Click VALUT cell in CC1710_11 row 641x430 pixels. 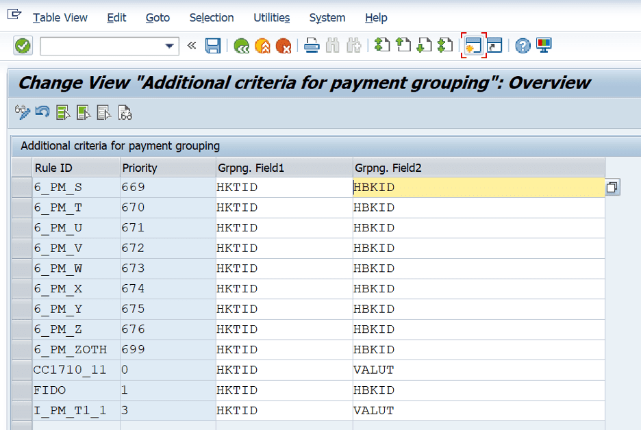[479, 370]
